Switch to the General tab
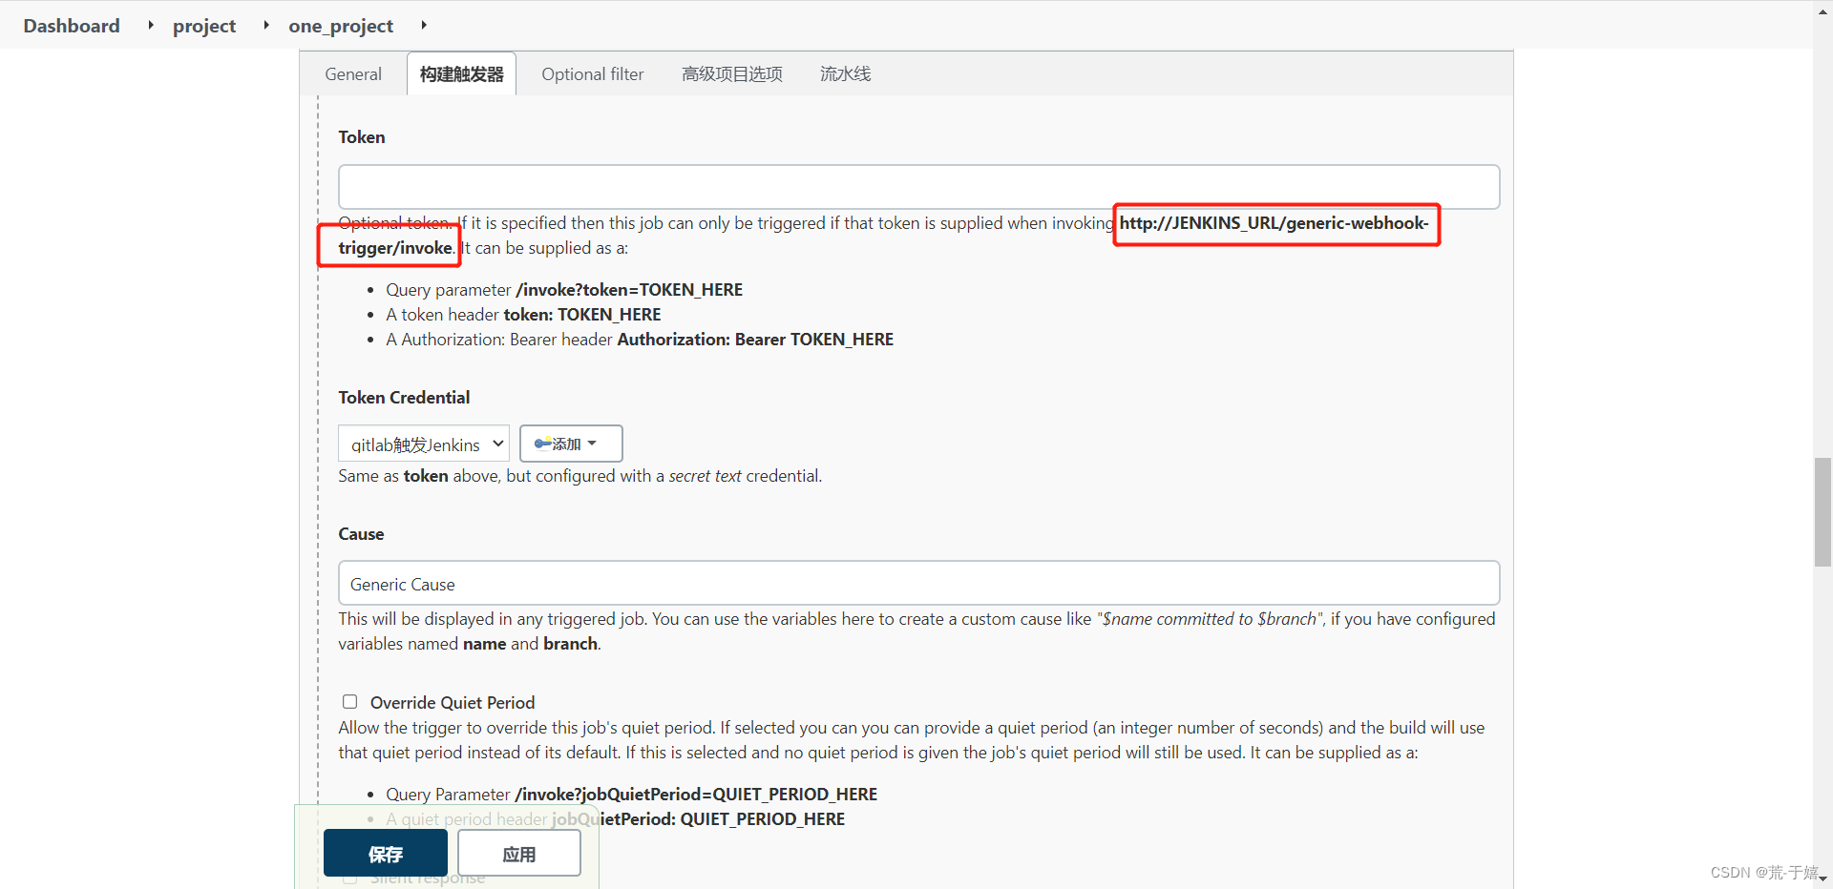Screen dimensions: 1833x889 click(x=353, y=73)
